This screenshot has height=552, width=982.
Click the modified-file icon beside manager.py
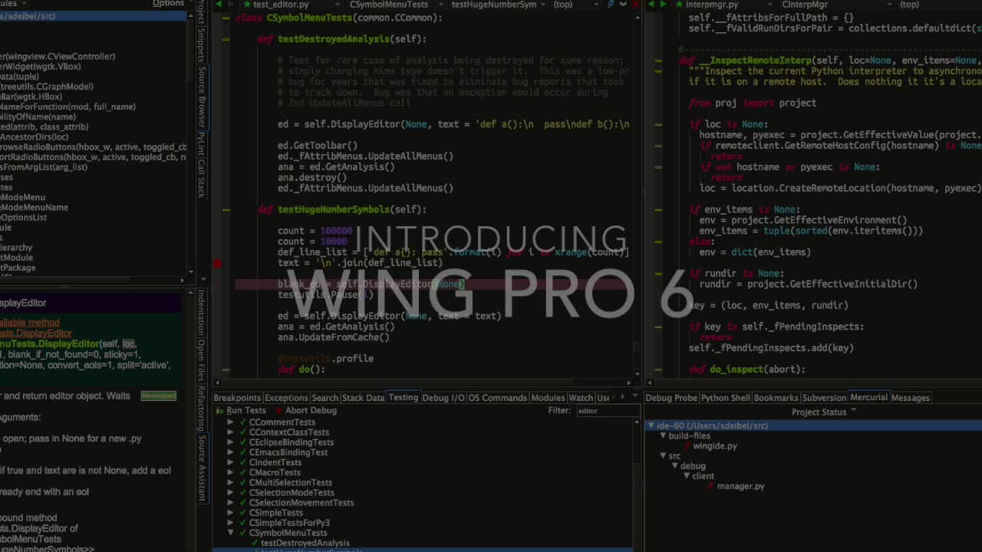click(x=710, y=487)
